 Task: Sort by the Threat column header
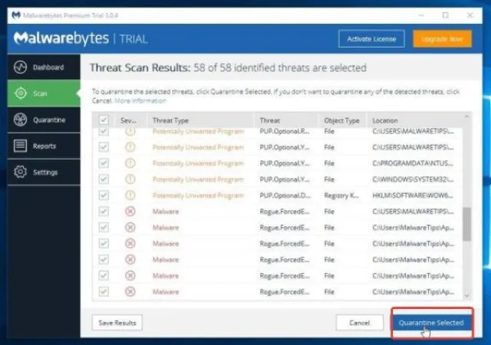[286, 120]
